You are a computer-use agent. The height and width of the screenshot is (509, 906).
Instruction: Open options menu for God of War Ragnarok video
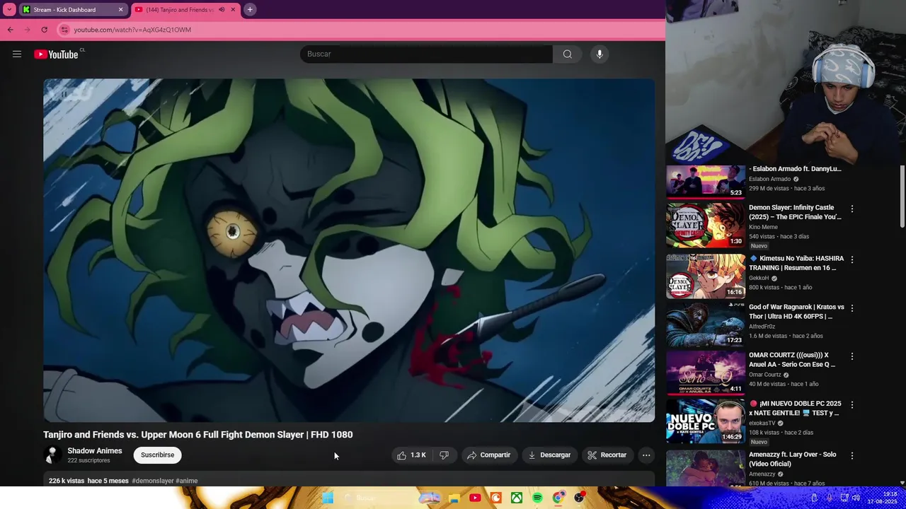pos(852,308)
